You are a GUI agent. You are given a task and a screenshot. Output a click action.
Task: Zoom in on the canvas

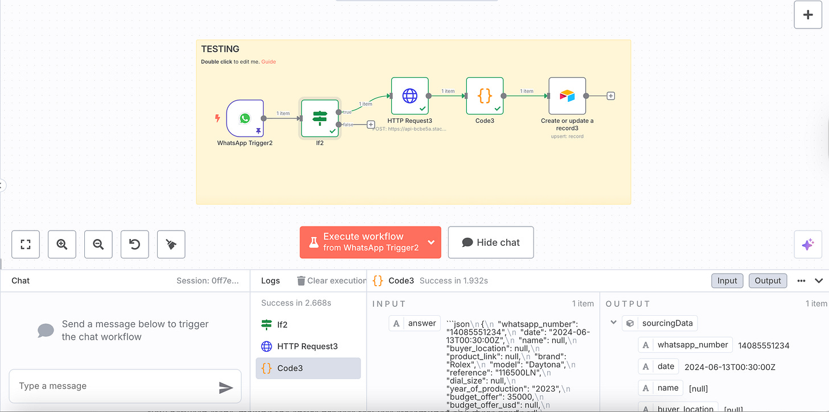click(62, 244)
